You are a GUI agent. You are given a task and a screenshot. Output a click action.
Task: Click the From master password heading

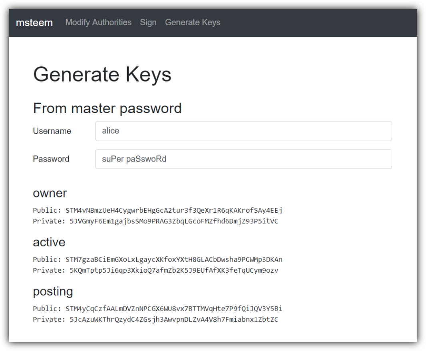(107, 108)
